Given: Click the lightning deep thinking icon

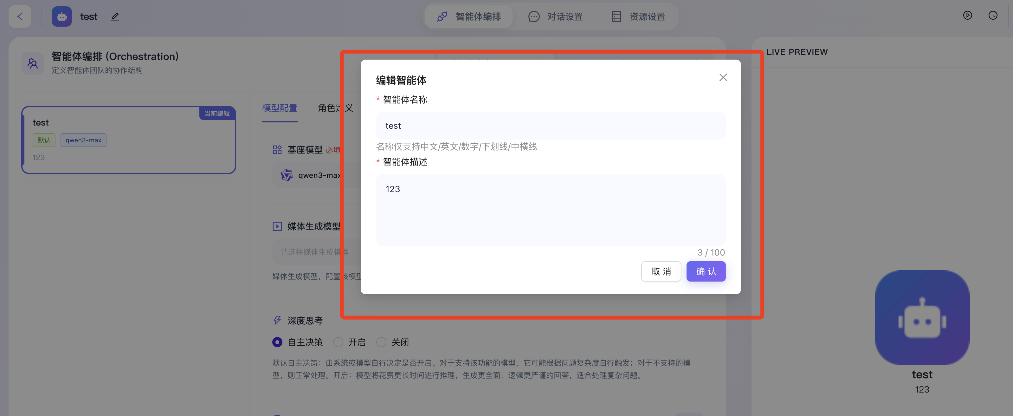Looking at the screenshot, I should tap(277, 320).
